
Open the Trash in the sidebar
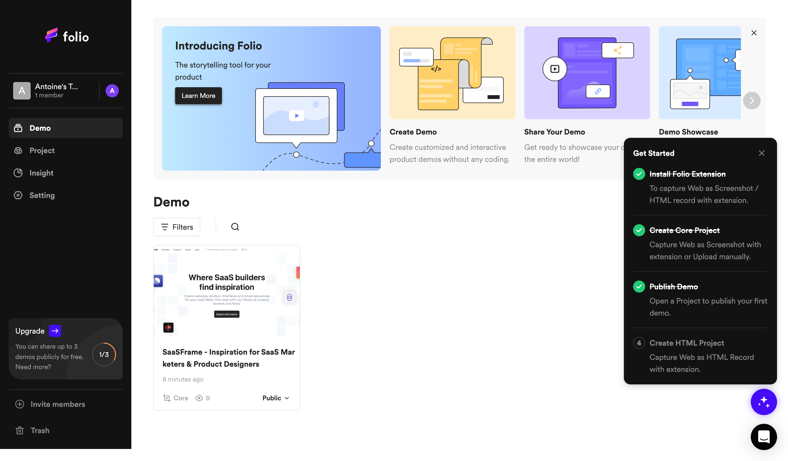[x=32, y=430]
